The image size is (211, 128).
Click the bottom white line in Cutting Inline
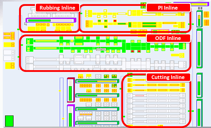(x=156, y=121)
